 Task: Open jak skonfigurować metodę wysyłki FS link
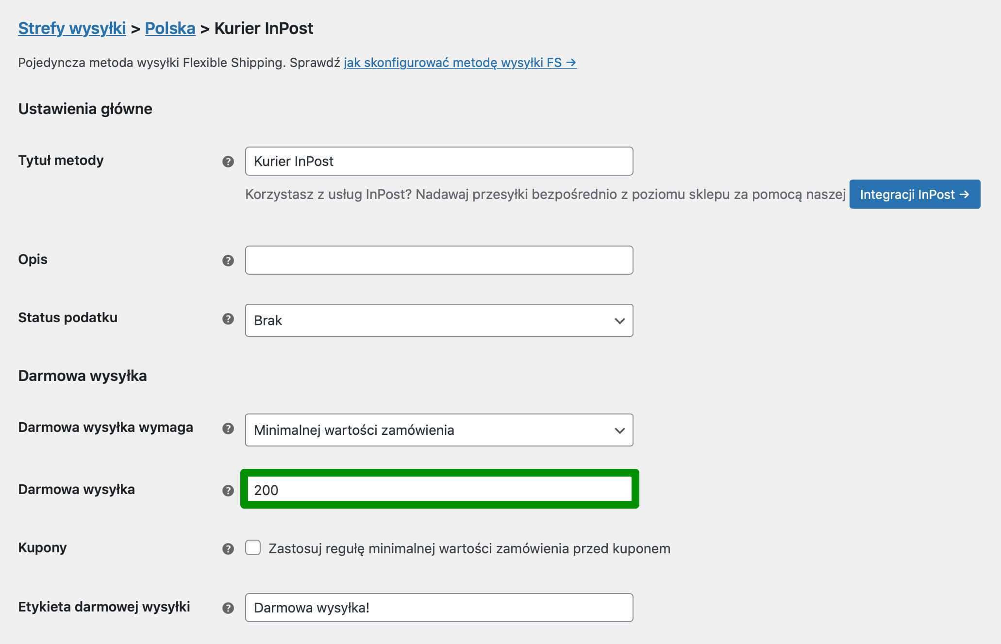(x=460, y=63)
